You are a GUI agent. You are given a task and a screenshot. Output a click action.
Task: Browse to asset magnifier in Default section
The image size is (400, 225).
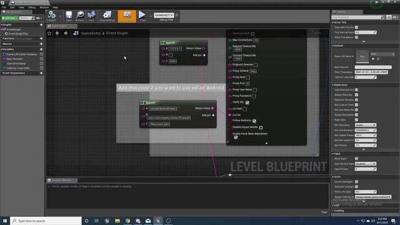point(378,59)
